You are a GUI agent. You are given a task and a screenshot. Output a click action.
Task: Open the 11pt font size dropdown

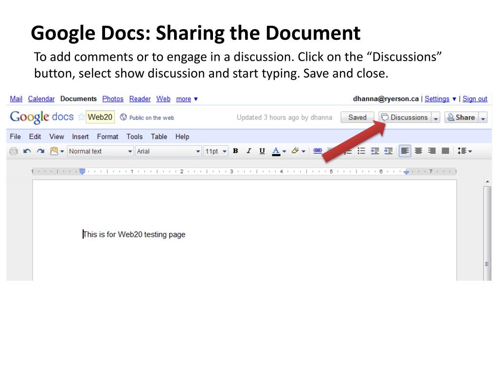(x=215, y=152)
